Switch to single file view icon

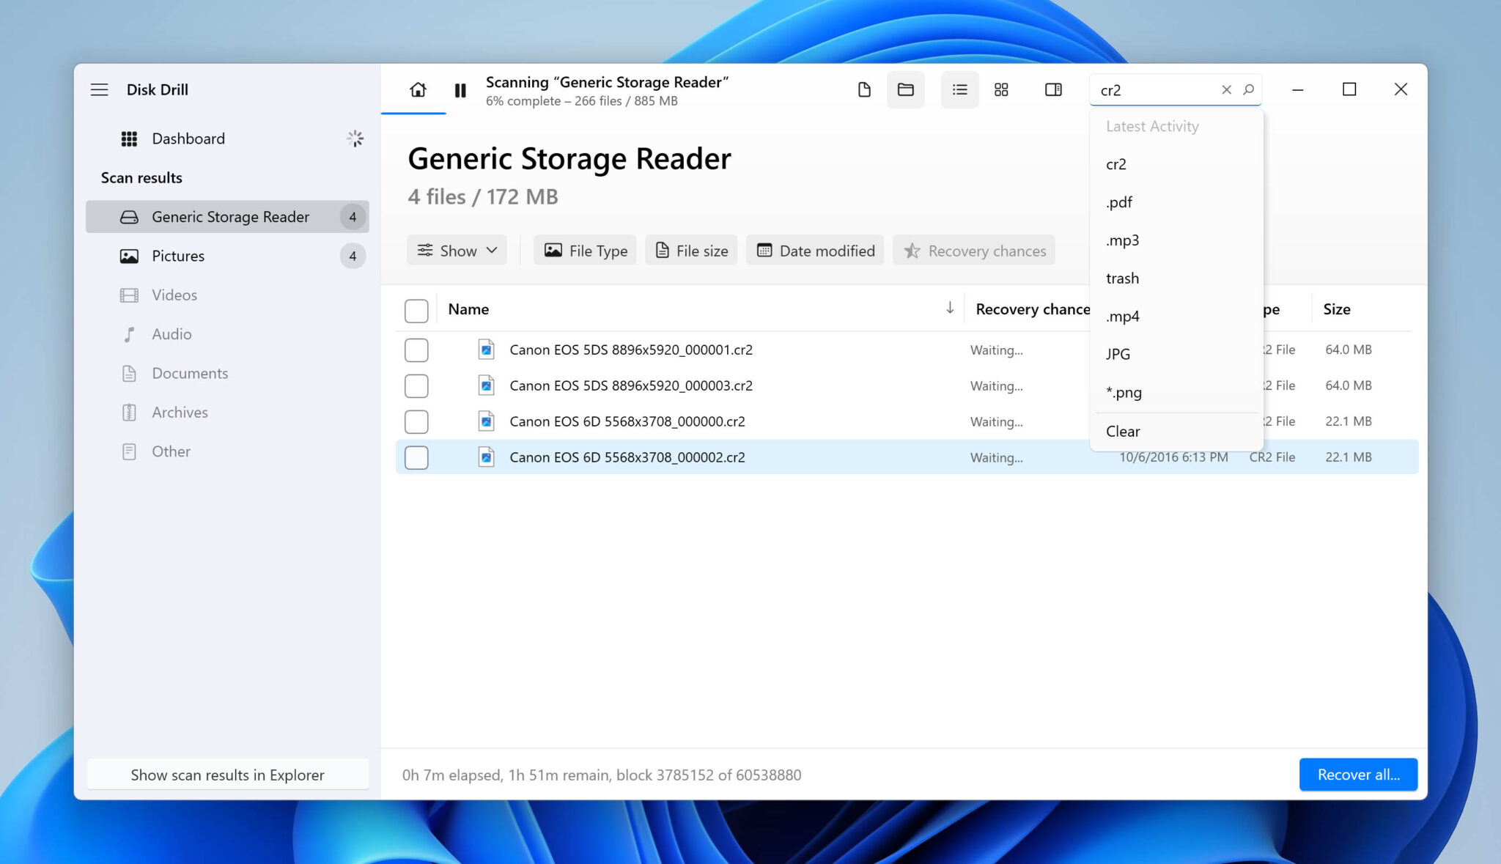864,89
